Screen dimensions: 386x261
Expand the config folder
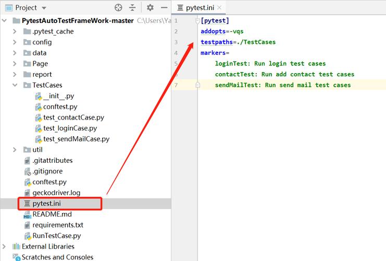coord(15,42)
